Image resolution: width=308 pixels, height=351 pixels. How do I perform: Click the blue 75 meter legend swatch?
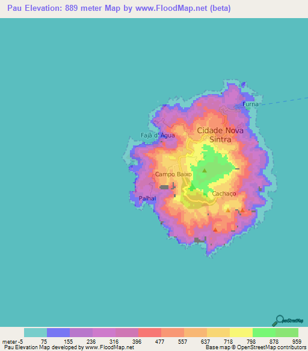(x=58, y=333)
